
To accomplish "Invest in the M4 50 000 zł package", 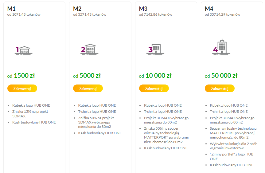I will click(220, 88).
